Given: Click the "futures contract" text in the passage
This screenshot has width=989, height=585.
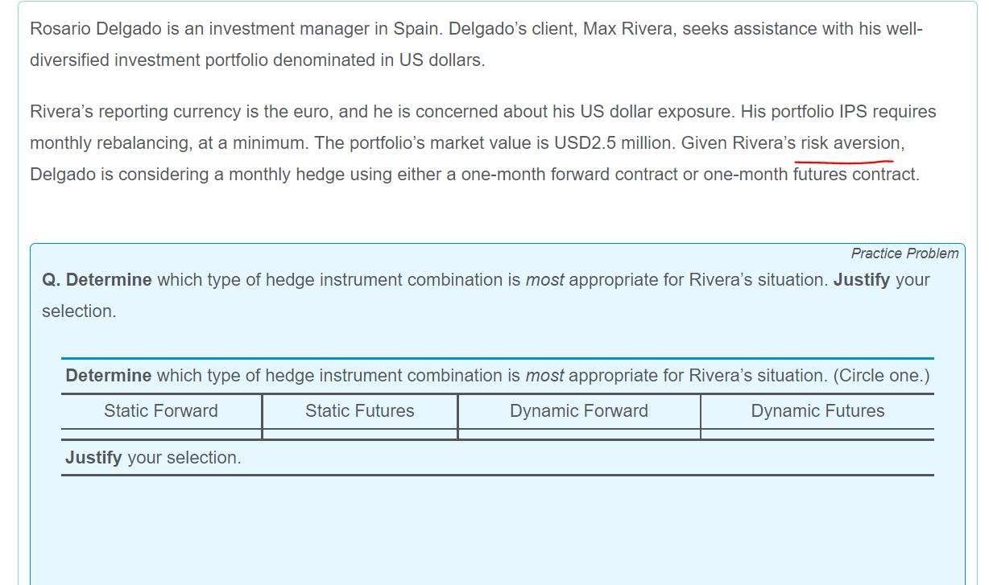Looking at the screenshot, I should coord(855,175).
